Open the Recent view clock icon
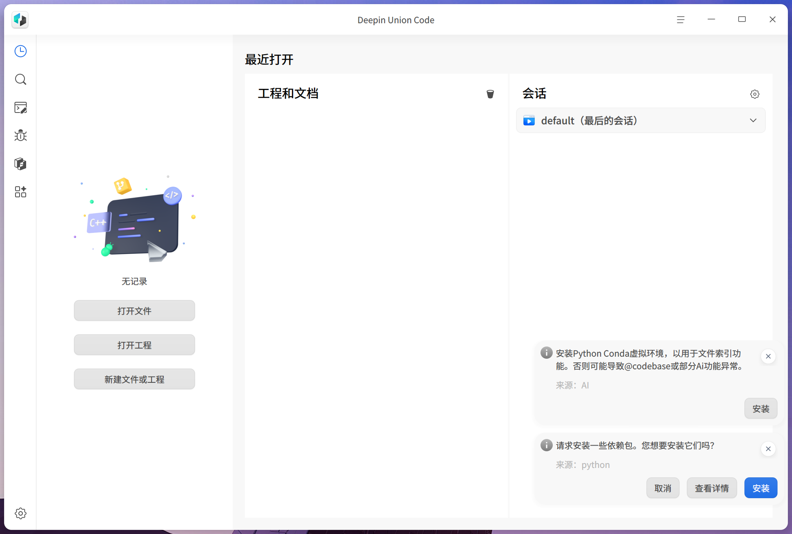 20,51
